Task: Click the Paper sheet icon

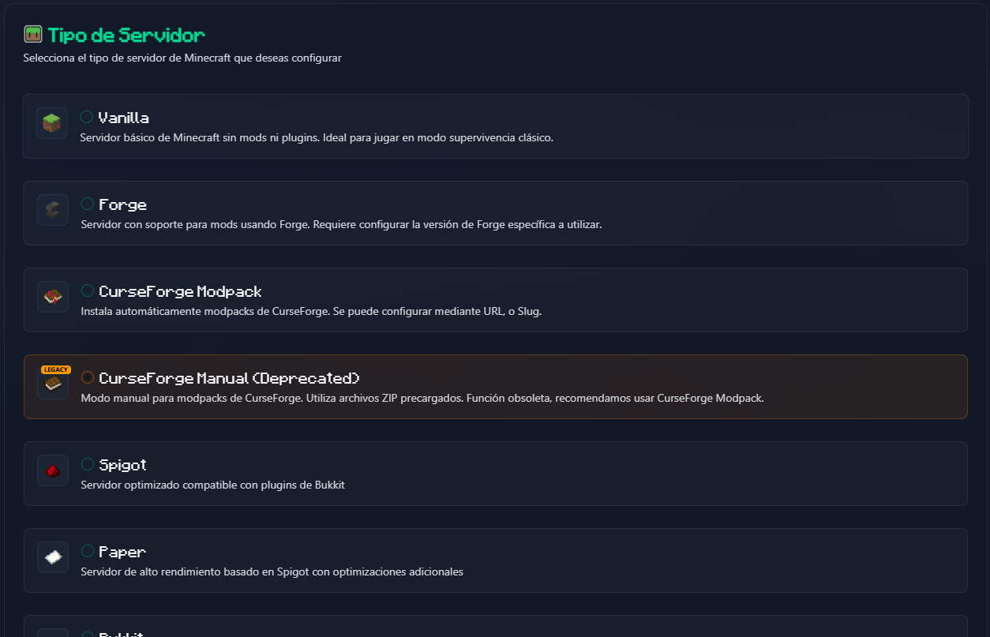Action: [52, 557]
